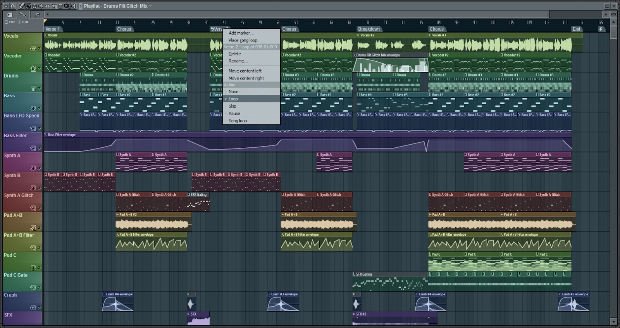Select the Slice tool
This screenshot has width=620, height=328.
click(x=54, y=6)
